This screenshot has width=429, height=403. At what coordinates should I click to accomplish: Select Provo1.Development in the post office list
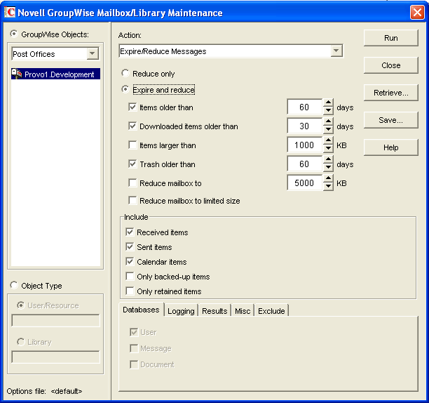click(x=55, y=74)
